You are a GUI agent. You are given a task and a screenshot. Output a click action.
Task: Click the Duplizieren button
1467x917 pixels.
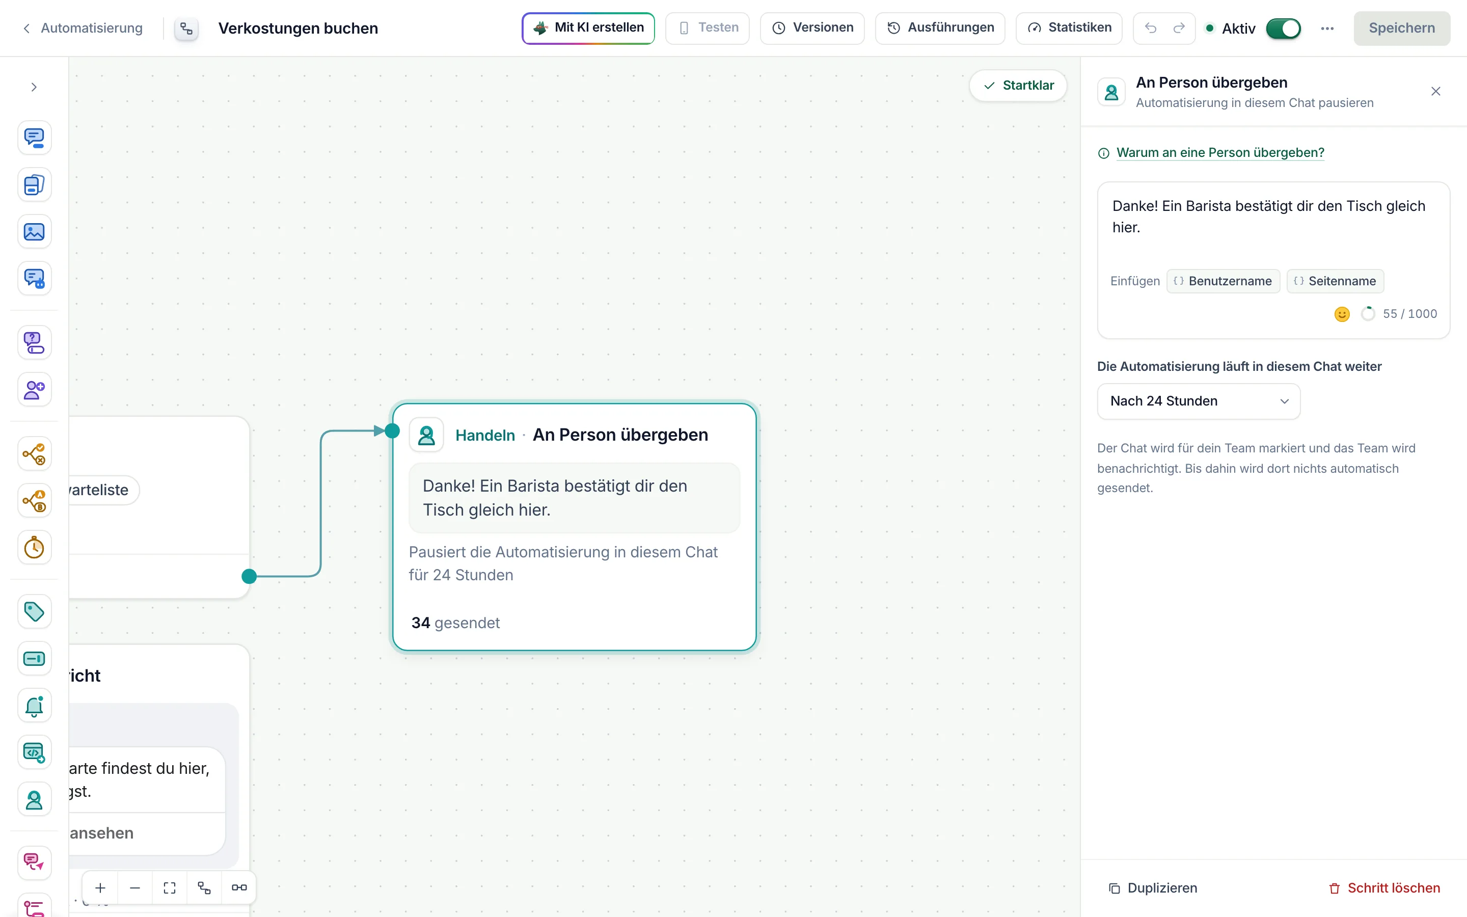click(1153, 888)
